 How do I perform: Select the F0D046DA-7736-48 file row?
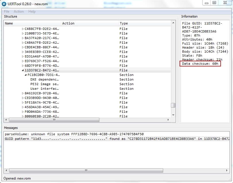point(87,112)
